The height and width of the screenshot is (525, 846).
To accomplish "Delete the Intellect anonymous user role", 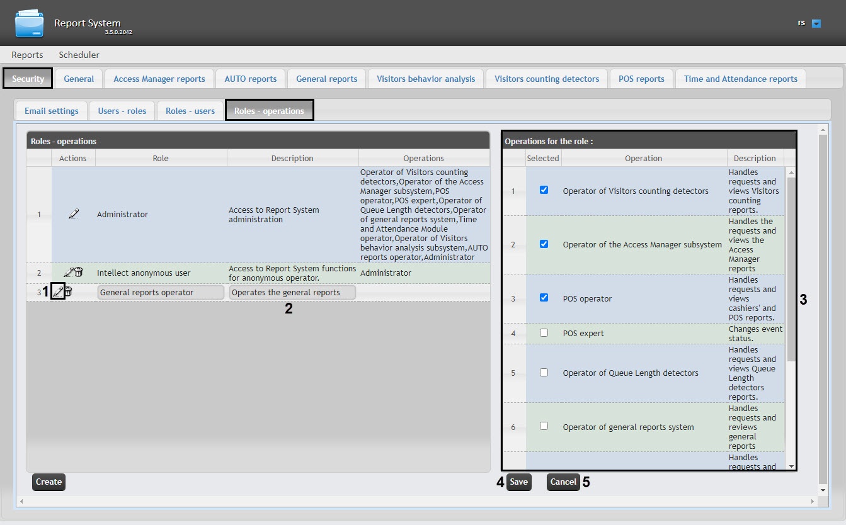I will click(79, 273).
